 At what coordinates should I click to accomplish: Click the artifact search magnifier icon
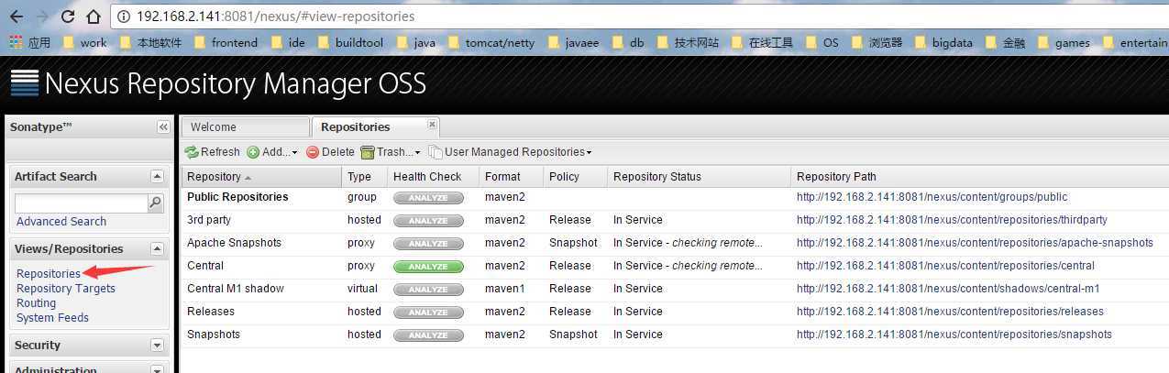155,203
